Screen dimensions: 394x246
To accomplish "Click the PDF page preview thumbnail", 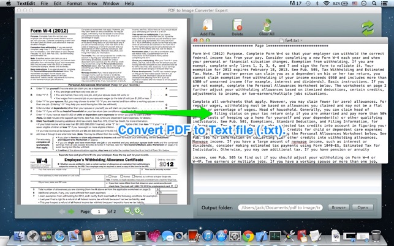I will 104,111.
